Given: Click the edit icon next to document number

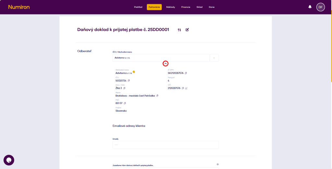Looking at the screenshot, I should pos(187,30).
